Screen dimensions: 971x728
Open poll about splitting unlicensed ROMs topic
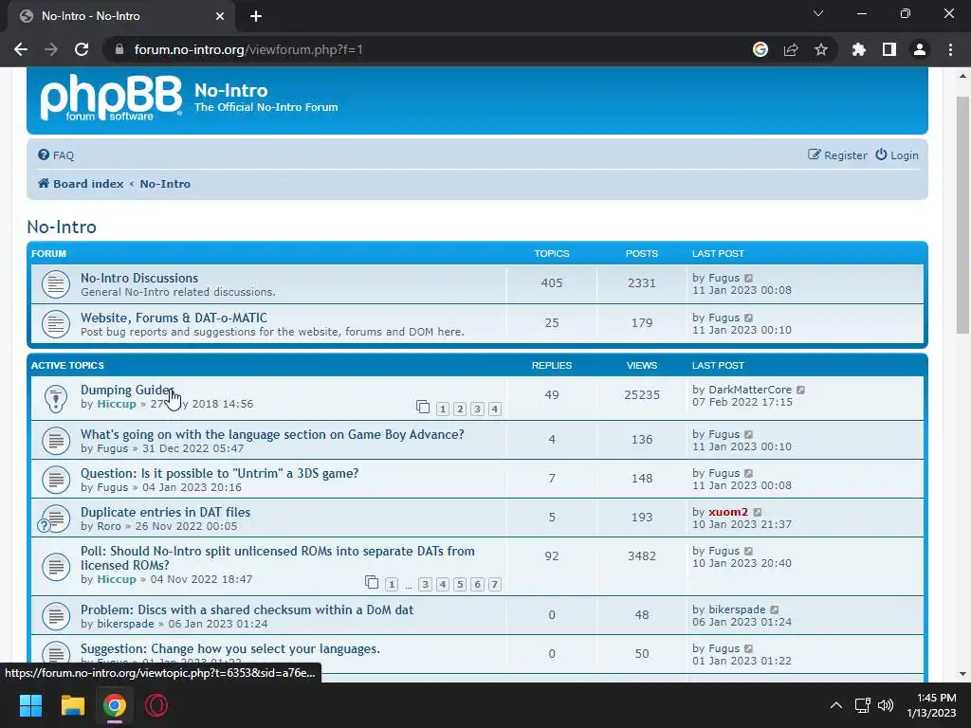pyautogui.click(x=278, y=557)
